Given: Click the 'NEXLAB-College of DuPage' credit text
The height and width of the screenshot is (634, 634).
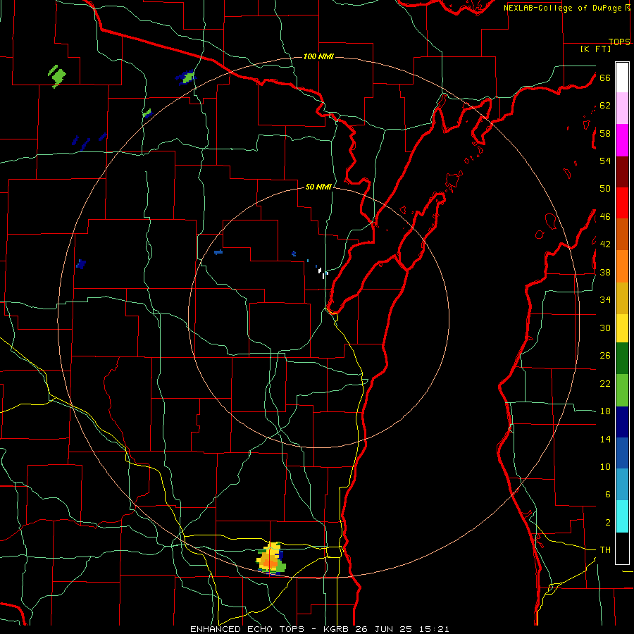Looking at the screenshot, I should tap(564, 8).
